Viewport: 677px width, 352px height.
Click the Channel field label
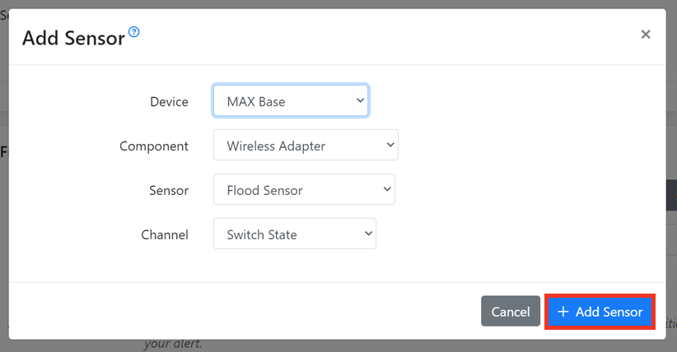tap(165, 235)
